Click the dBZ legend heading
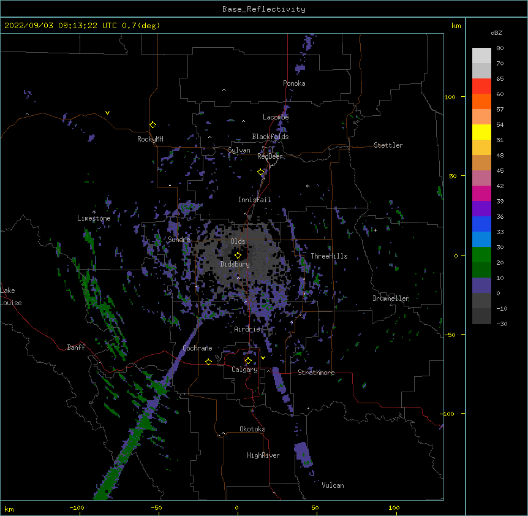The image size is (528, 516). tap(496, 33)
